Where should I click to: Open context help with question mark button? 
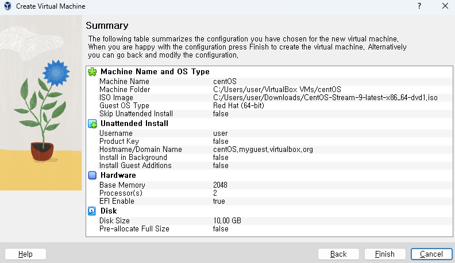419,6
